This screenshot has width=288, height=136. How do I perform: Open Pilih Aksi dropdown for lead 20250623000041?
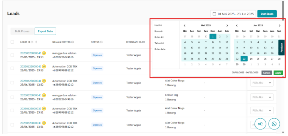click(262, 83)
